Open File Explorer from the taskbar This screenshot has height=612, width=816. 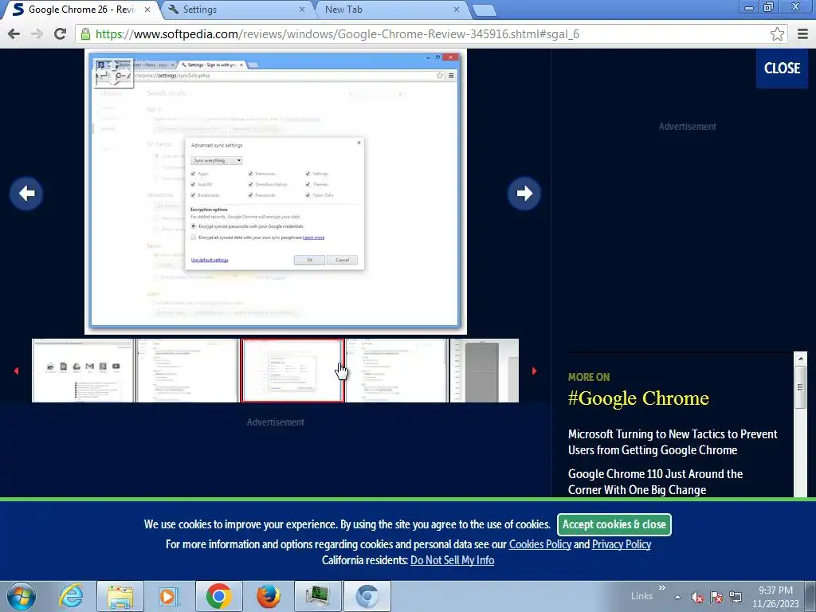120,596
